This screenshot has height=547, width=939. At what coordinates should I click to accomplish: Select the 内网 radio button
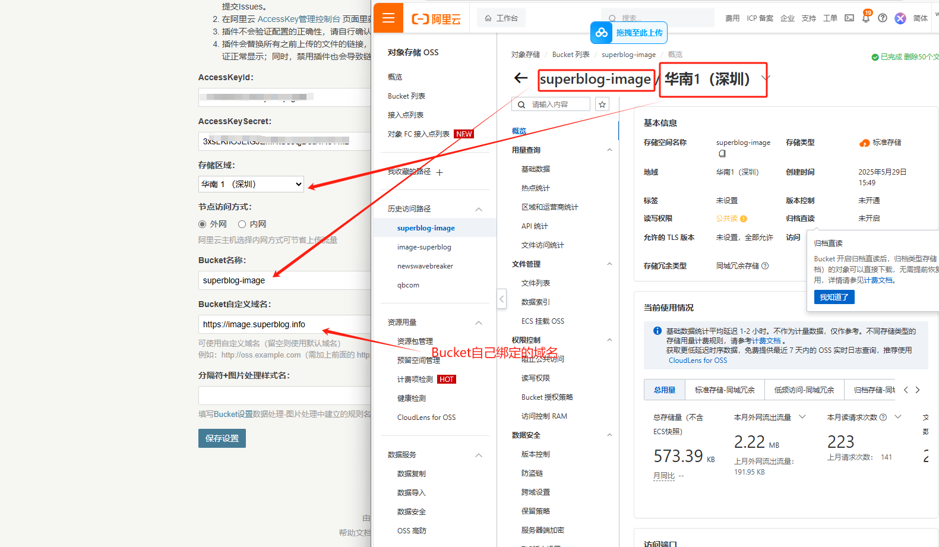point(242,224)
